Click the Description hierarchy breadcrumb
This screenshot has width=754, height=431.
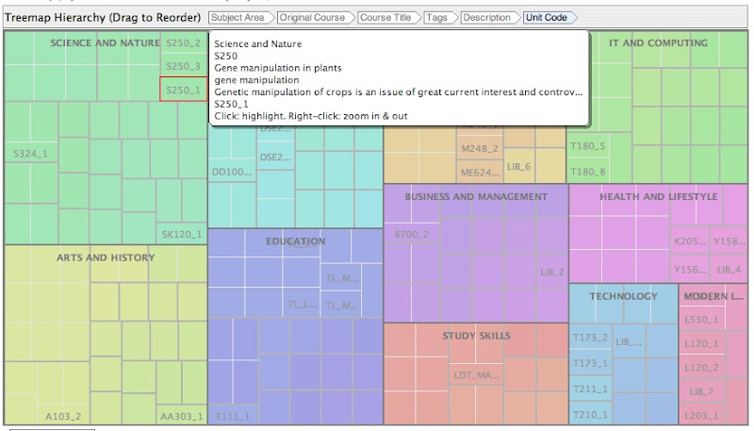487,18
